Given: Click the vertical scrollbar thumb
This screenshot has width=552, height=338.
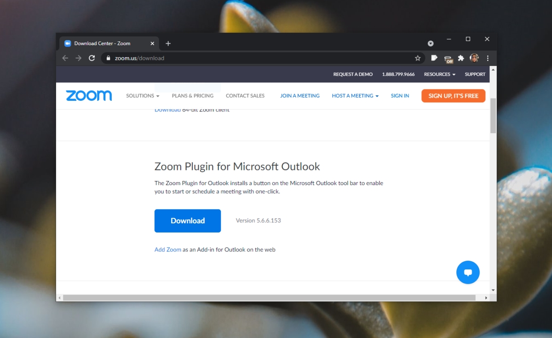Looking at the screenshot, I should [493, 115].
